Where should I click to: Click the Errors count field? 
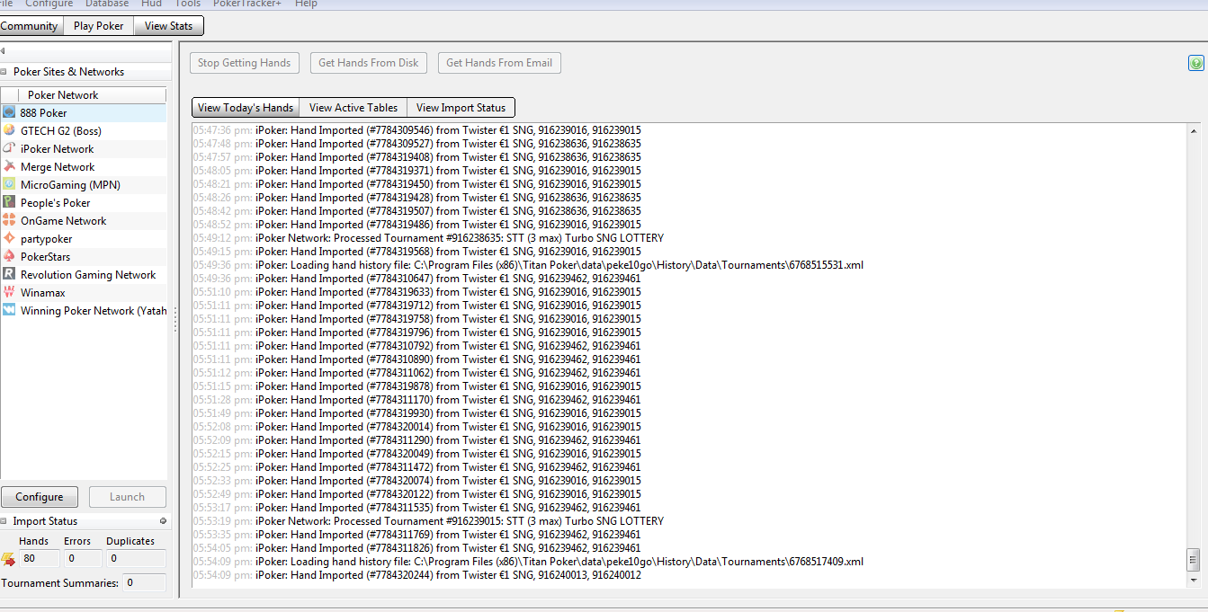[x=81, y=559]
